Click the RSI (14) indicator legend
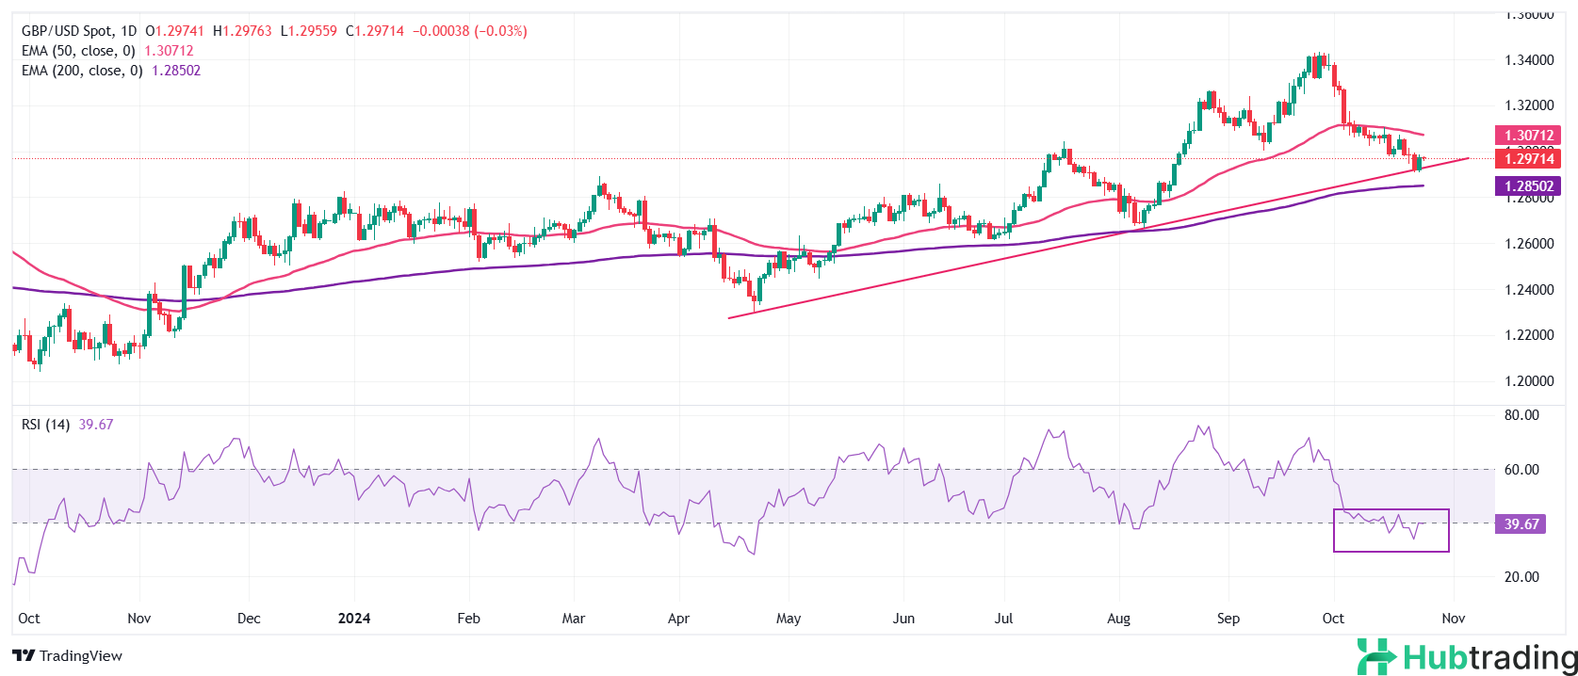 tap(45, 425)
